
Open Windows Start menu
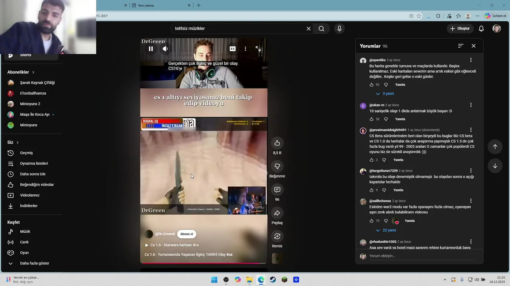point(214,280)
